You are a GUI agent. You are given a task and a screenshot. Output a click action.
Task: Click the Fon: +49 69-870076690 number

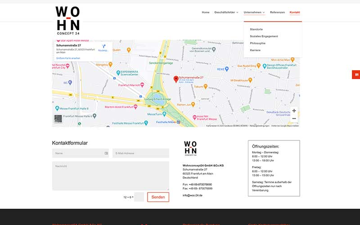197,184
